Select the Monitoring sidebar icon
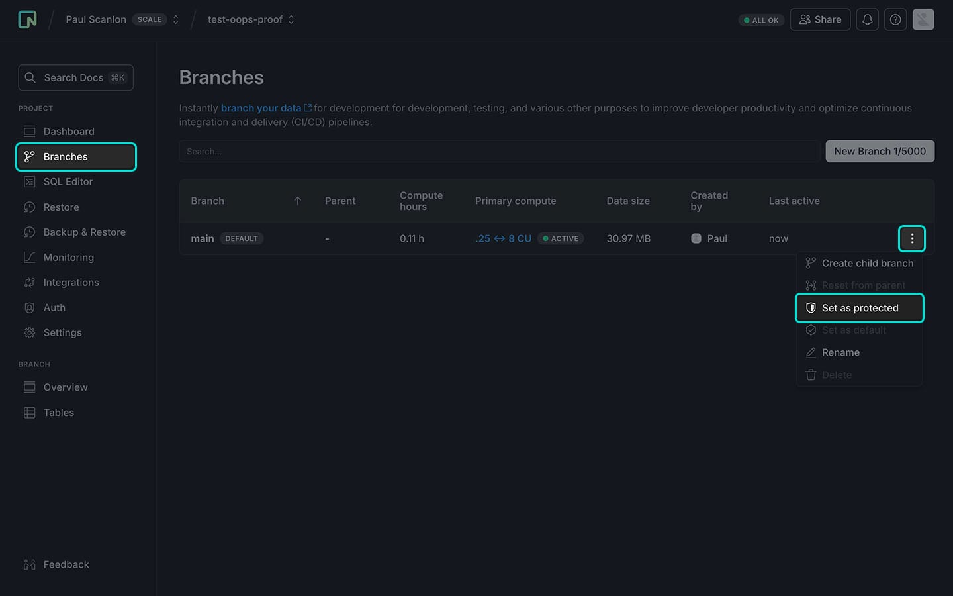 tap(29, 257)
